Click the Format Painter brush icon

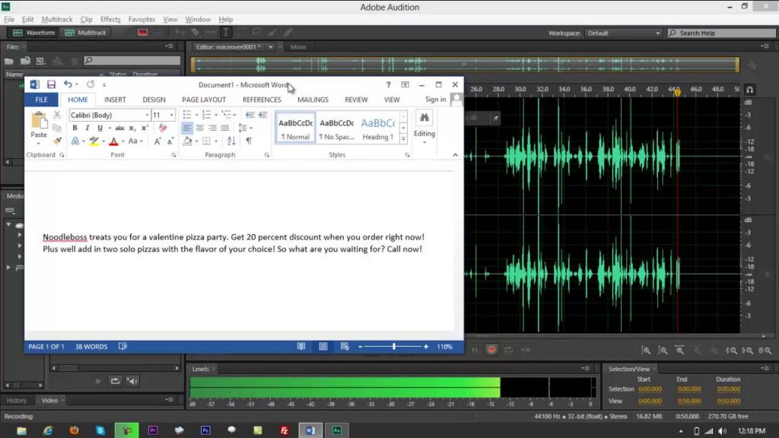[x=57, y=141]
